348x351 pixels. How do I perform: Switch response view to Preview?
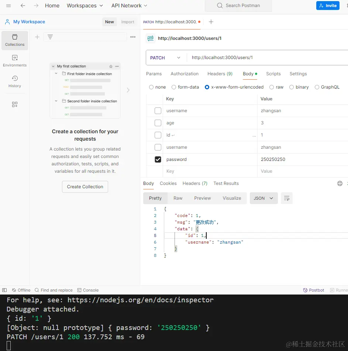click(x=203, y=198)
